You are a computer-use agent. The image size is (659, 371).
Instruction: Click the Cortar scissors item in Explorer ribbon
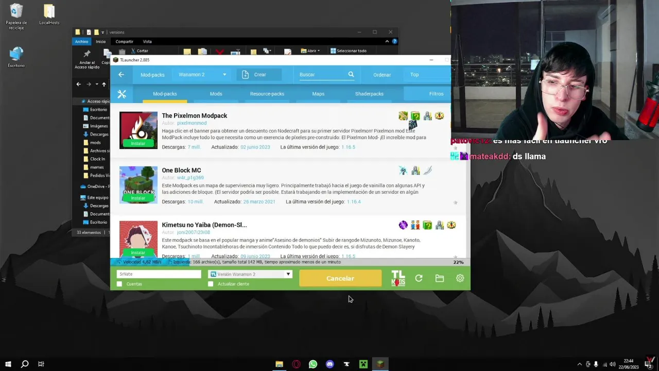pos(139,51)
